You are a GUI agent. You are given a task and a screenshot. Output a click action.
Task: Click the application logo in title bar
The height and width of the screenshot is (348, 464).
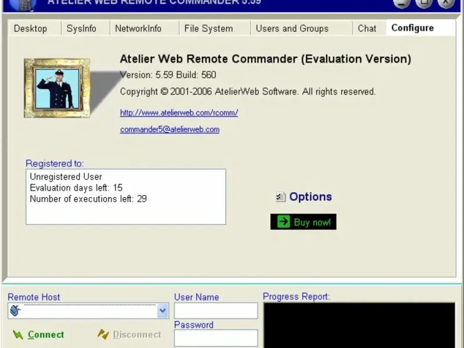23,5
